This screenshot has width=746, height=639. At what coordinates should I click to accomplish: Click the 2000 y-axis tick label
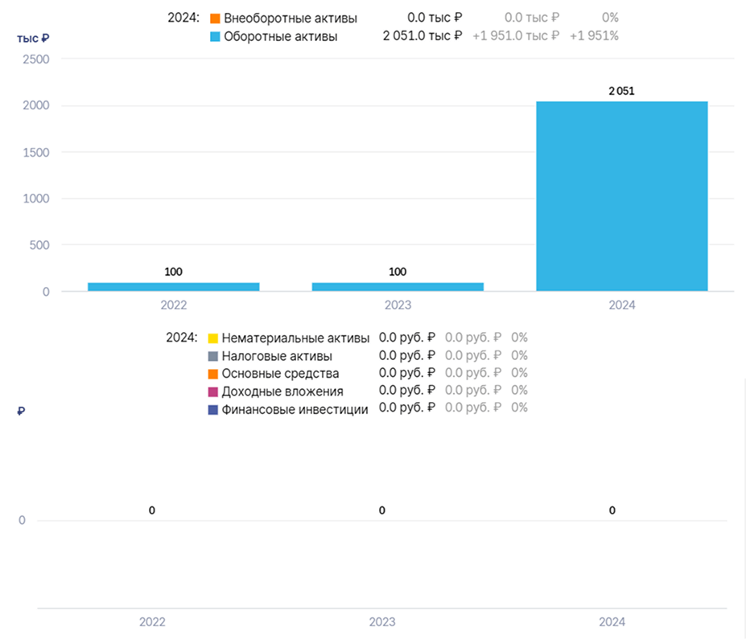click(x=36, y=105)
